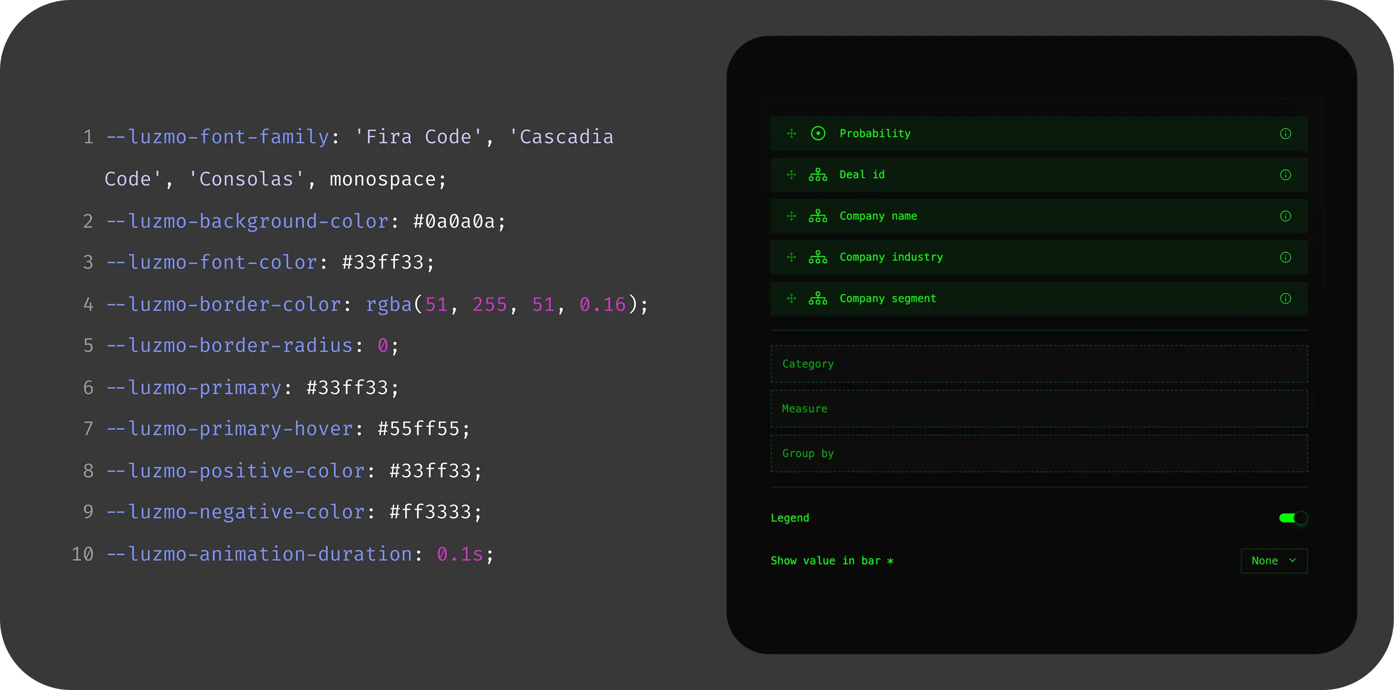Screen dimensions: 1394x690
Task: Click the Deal id field label
Action: point(861,175)
